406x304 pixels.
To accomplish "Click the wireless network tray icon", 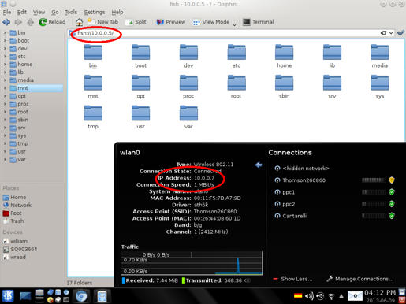I will coord(331,296).
